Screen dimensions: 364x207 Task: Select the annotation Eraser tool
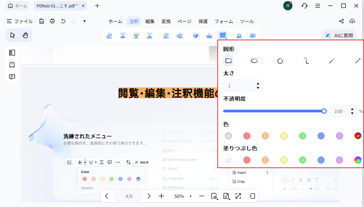click(x=179, y=35)
